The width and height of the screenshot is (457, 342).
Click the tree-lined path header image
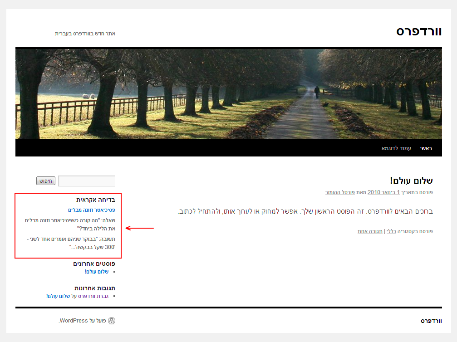pyautogui.click(x=229, y=93)
